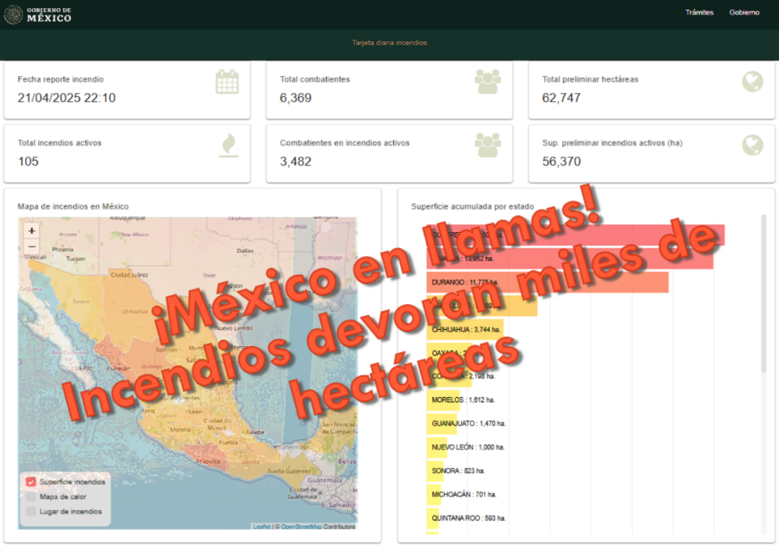Viewport: 779px width, 545px height.
Task: Open the OpenStreetMap attribution link
Action: pos(301,527)
